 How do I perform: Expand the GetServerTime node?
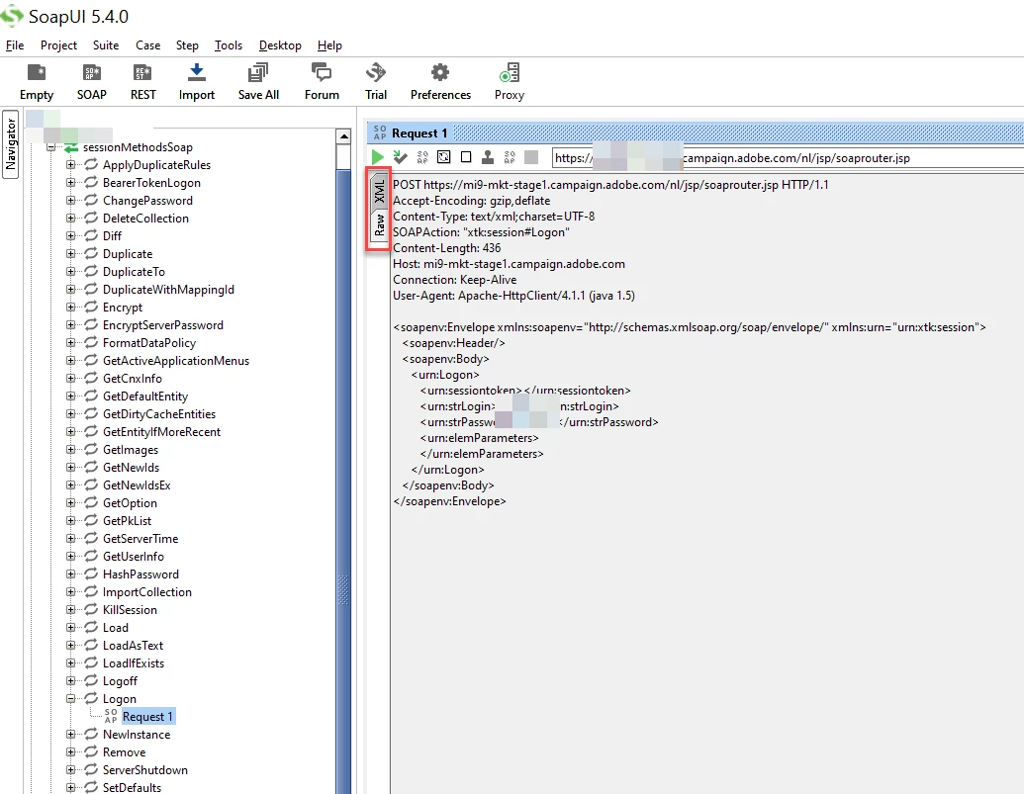(x=70, y=538)
